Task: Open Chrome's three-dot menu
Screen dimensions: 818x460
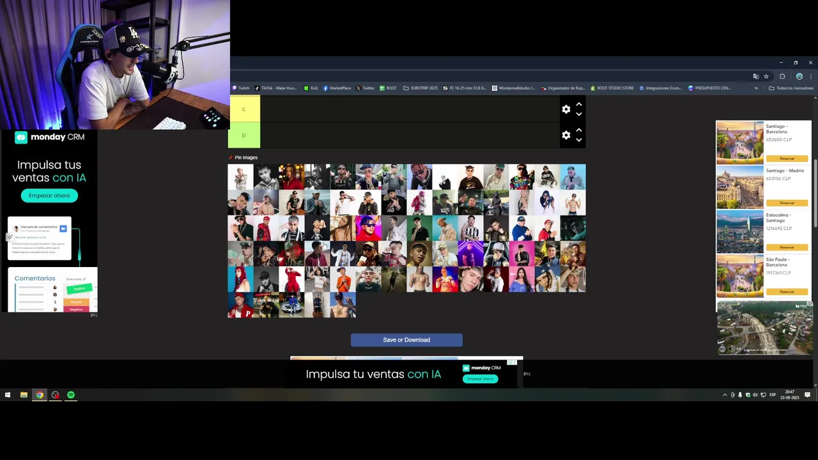Action: tap(810, 76)
